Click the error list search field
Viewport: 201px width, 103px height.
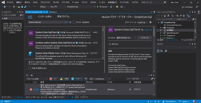(x=138, y=79)
